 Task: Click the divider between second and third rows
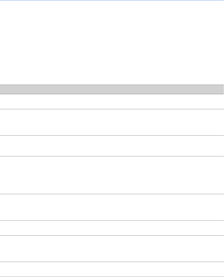pos(112,135)
